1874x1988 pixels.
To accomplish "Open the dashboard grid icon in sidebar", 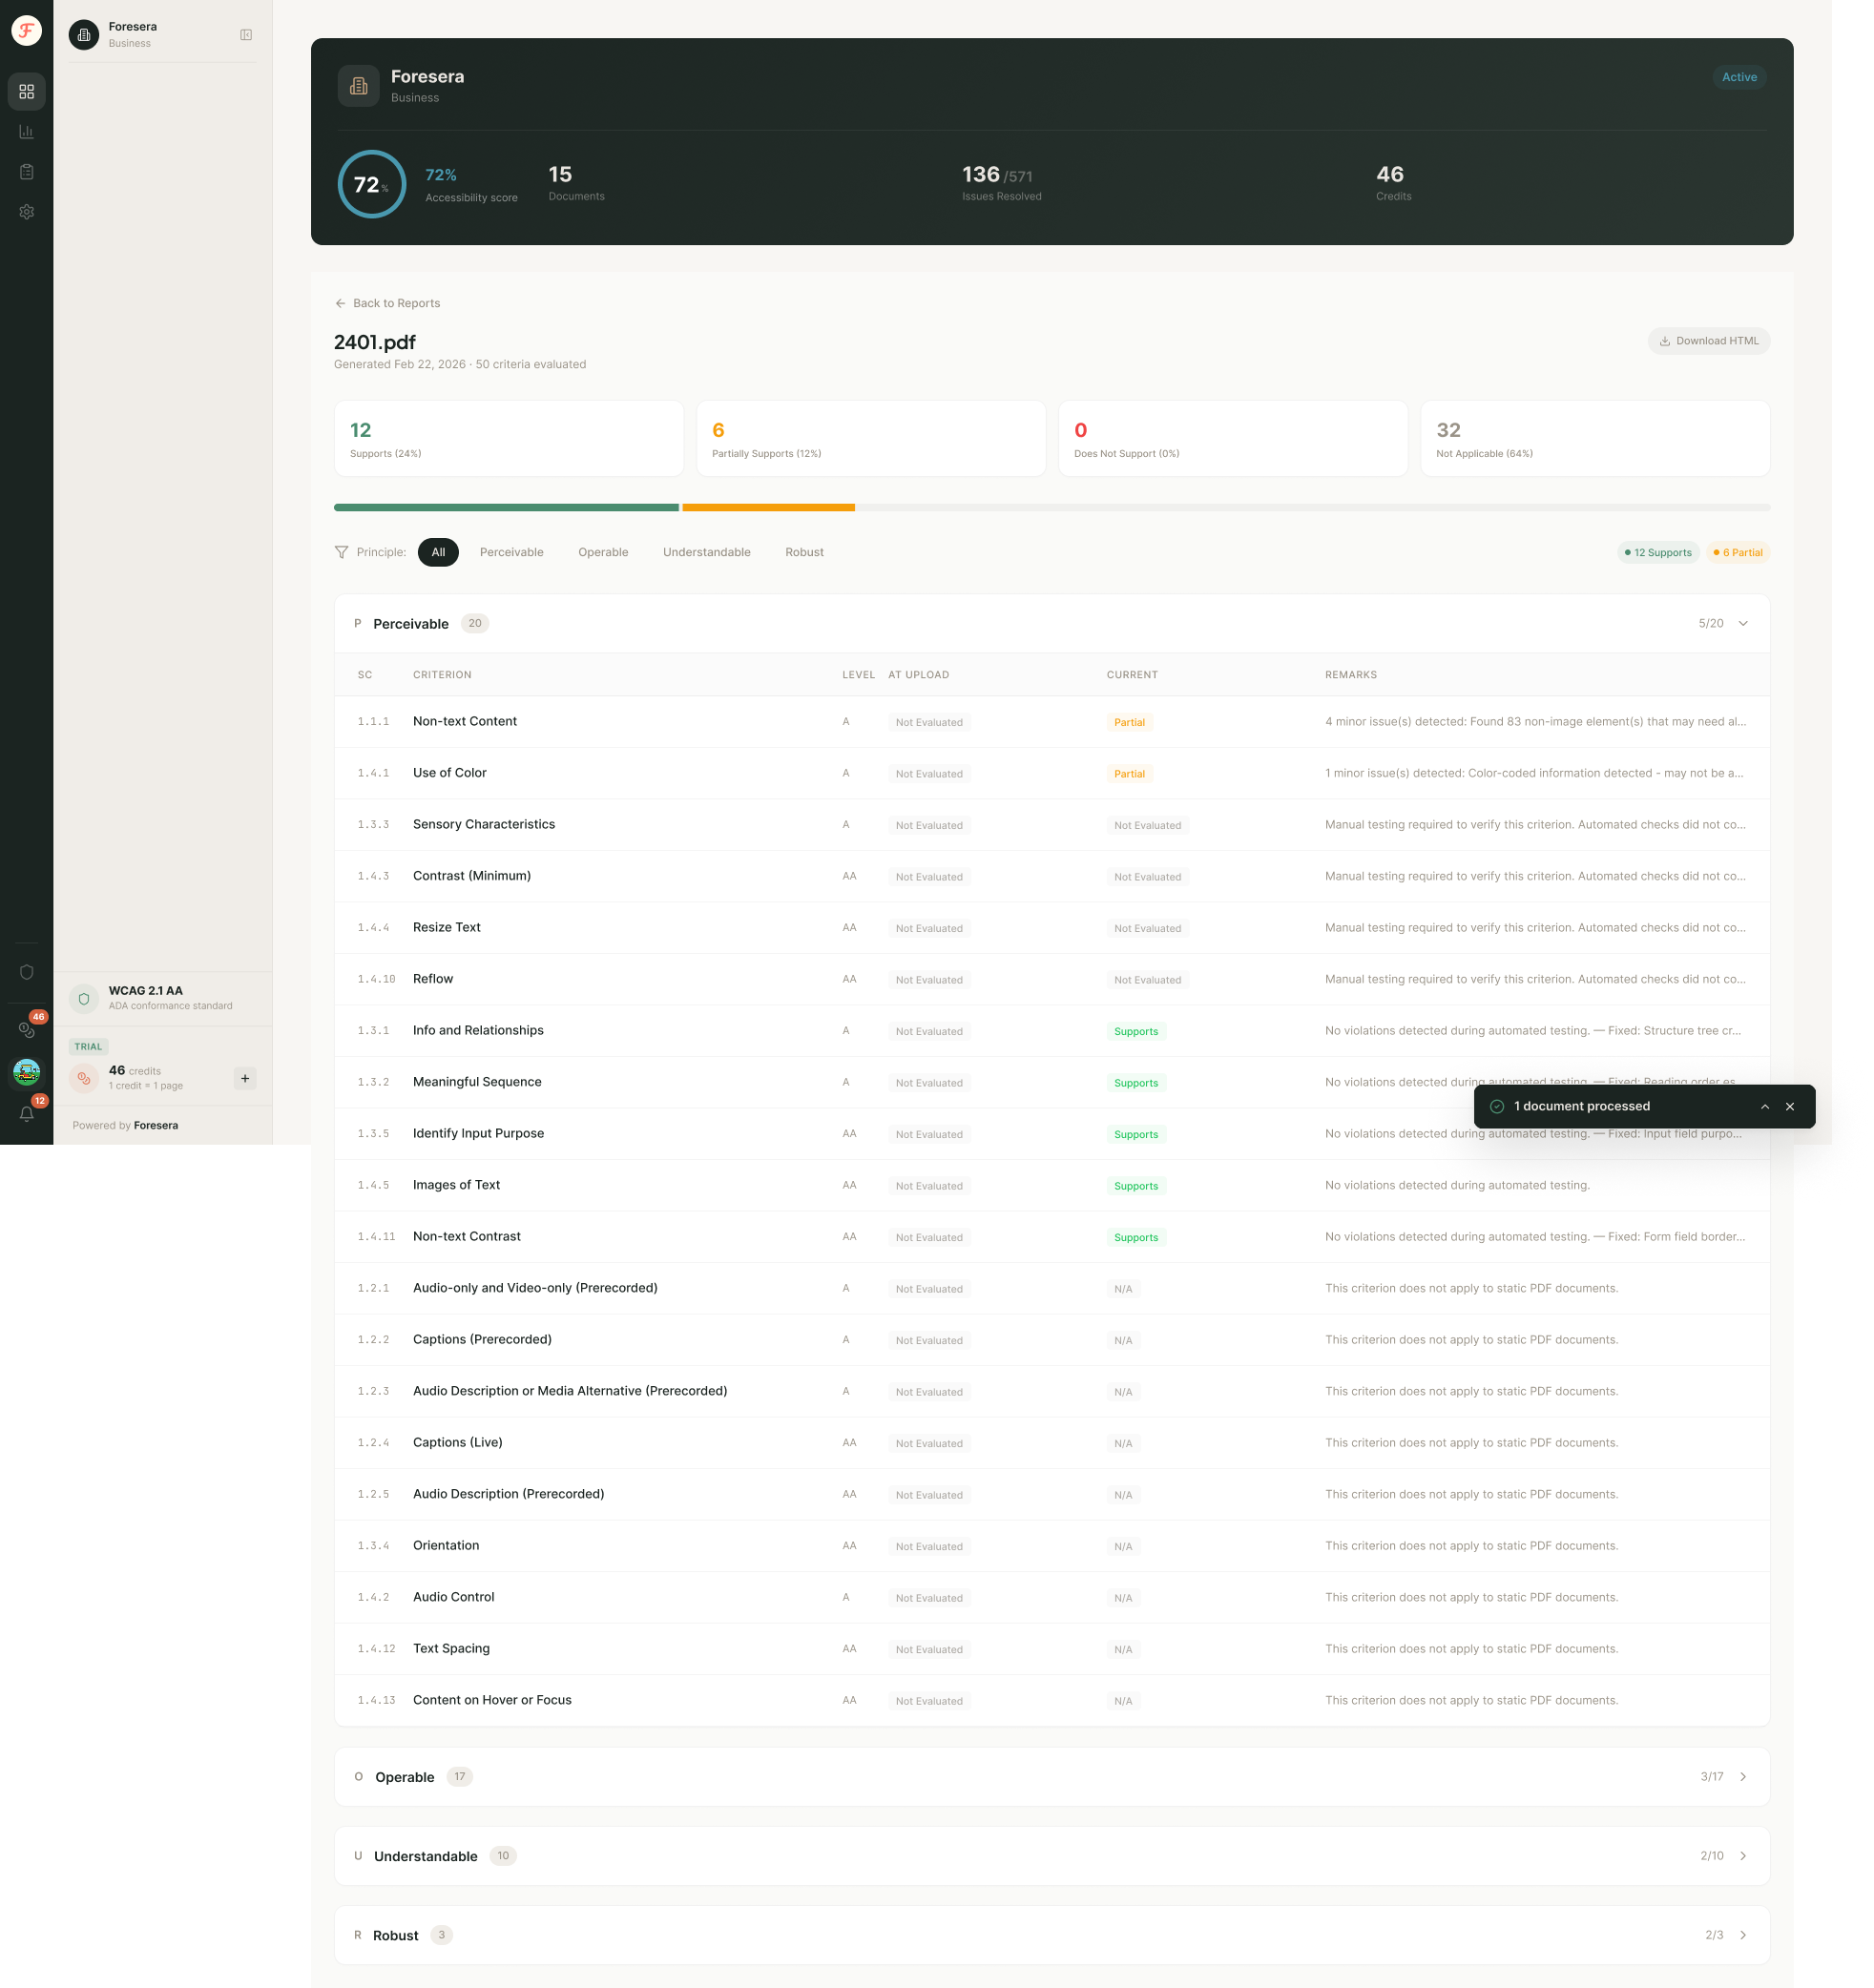I will [27, 91].
